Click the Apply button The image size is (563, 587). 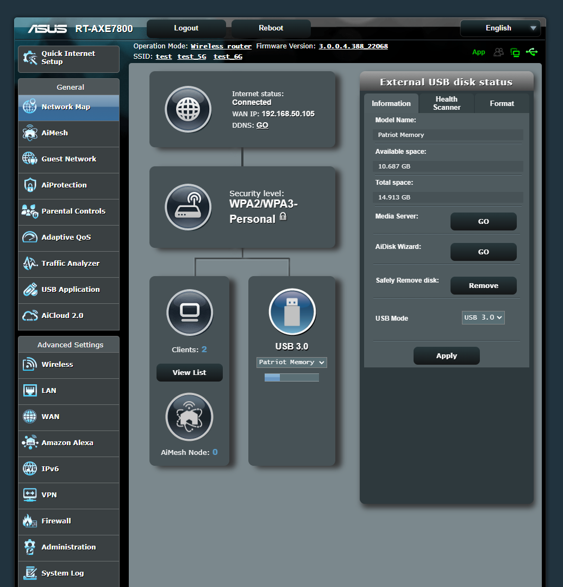(x=447, y=355)
